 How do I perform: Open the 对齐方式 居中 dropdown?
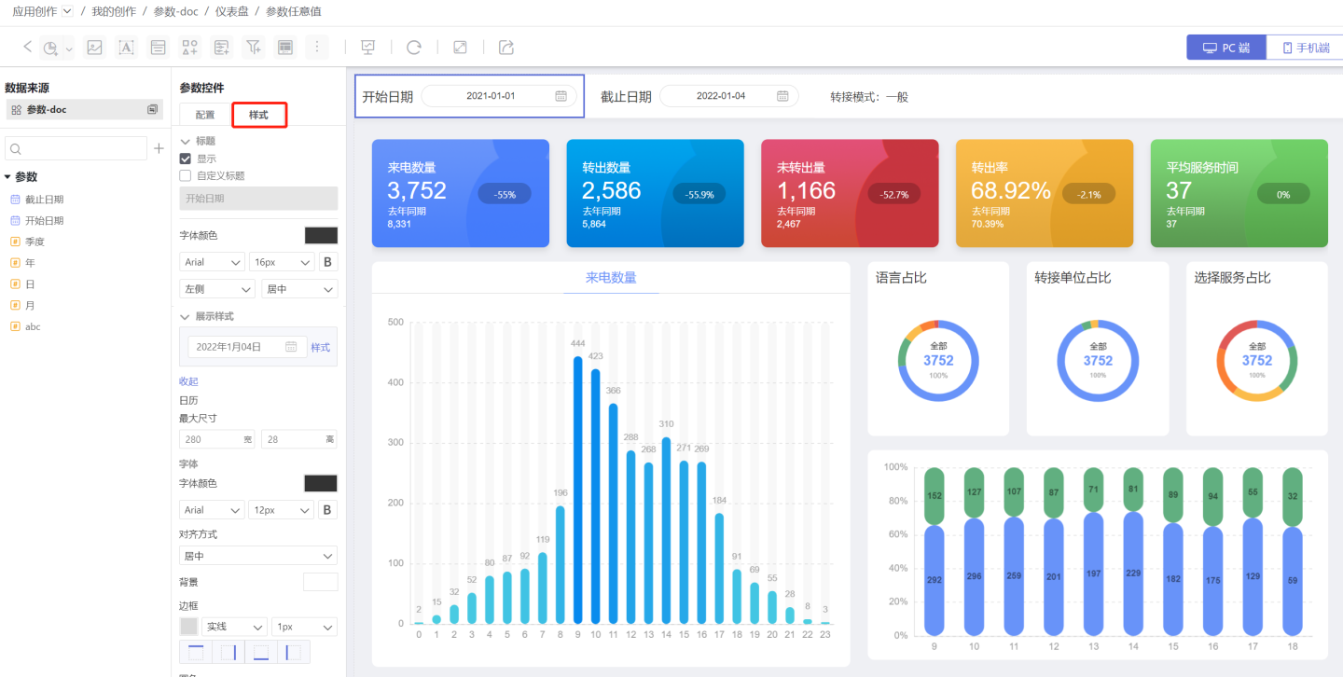(258, 556)
